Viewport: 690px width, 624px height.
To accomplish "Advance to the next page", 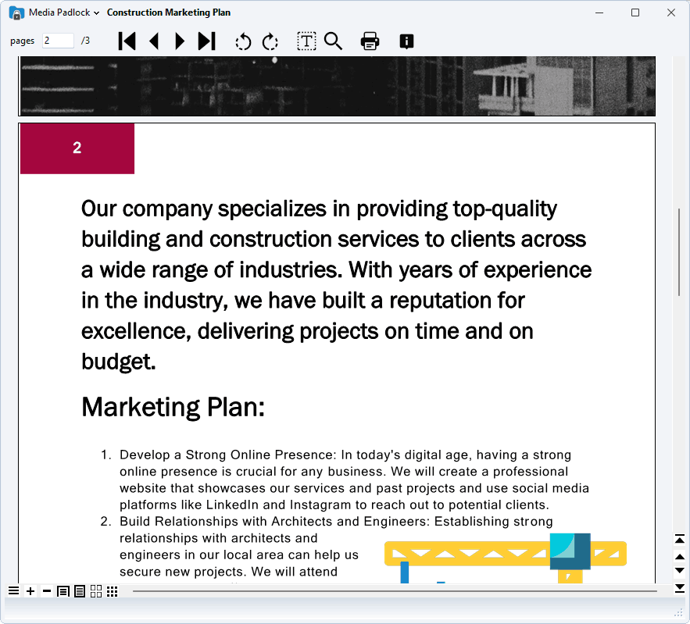I will coord(180,41).
